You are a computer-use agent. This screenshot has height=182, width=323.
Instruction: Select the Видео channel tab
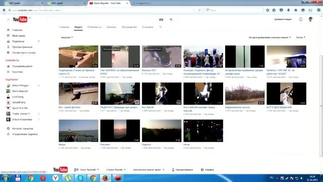pos(78,27)
